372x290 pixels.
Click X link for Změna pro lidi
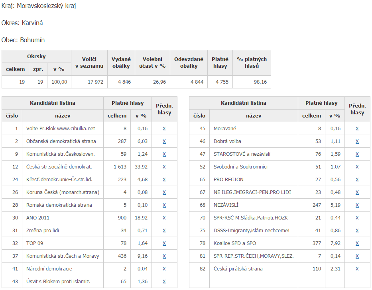point(164,231)
